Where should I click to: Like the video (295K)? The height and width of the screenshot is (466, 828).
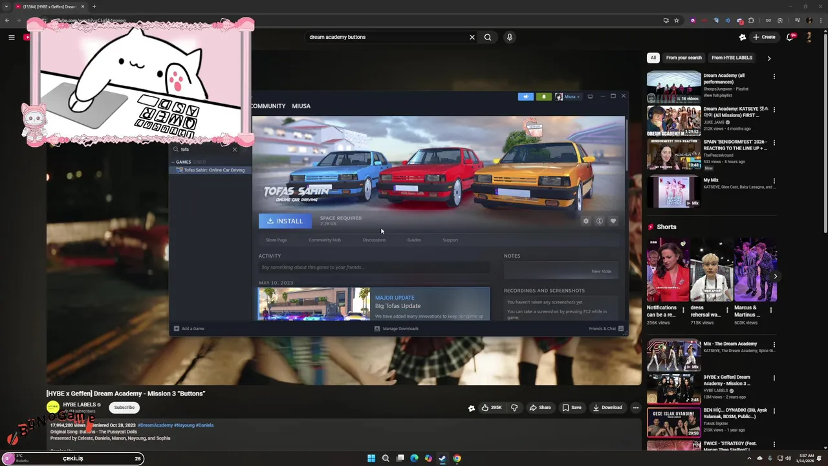492,408
